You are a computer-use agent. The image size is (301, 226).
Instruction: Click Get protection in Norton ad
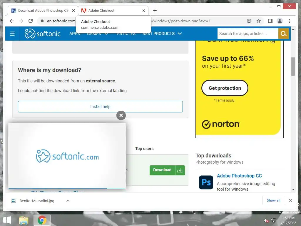(x=225, y=88)
